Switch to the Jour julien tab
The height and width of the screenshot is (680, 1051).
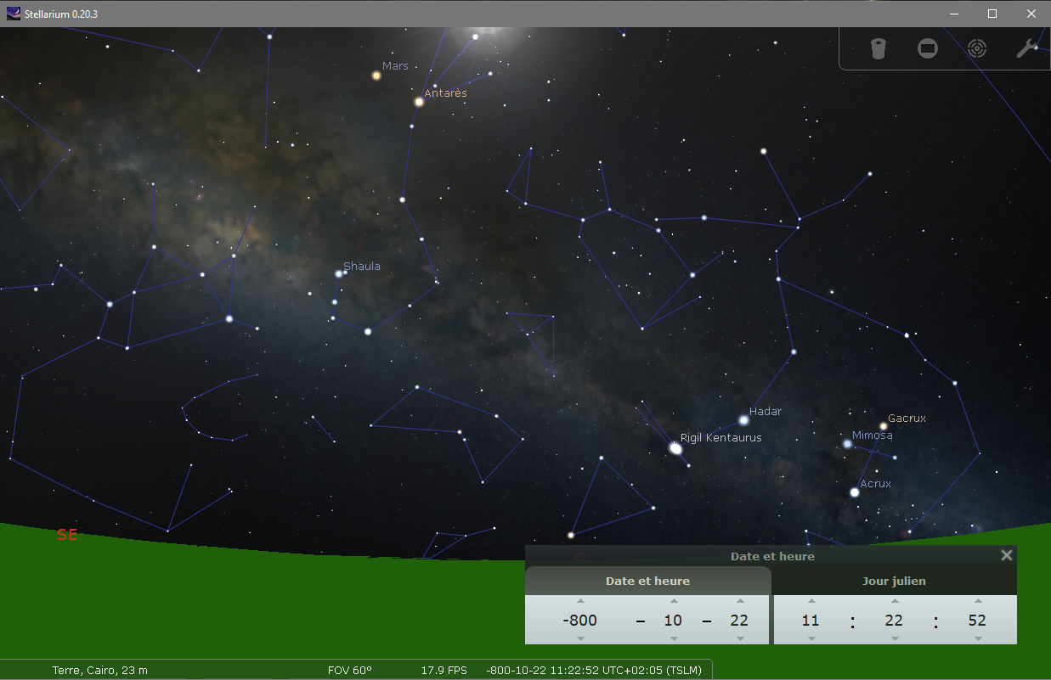click(x=894, y=582)
